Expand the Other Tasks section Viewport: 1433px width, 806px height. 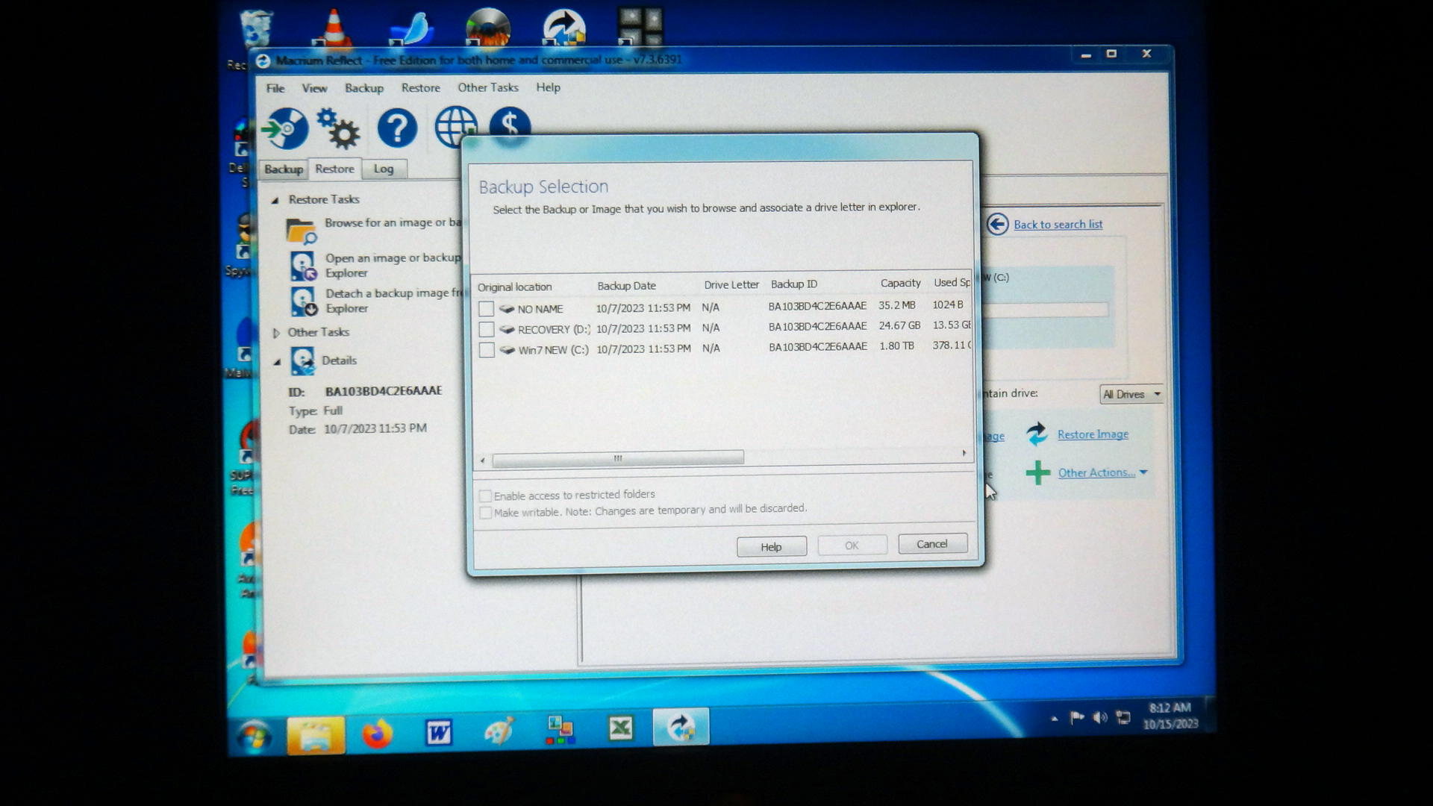[x=276, y=333]
